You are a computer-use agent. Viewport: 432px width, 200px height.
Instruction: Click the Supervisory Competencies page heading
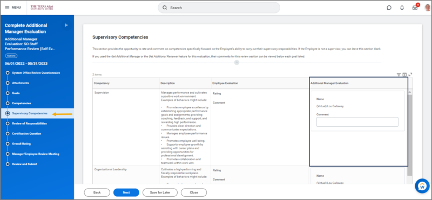click(120, 37)
